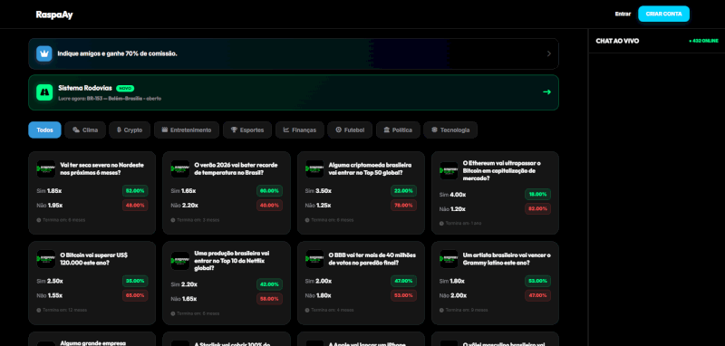The height and width of the screenshot is (346, 725).
Task: Pick Sim 52.00% on Nordeste drought market
Action: coord(135,191)
